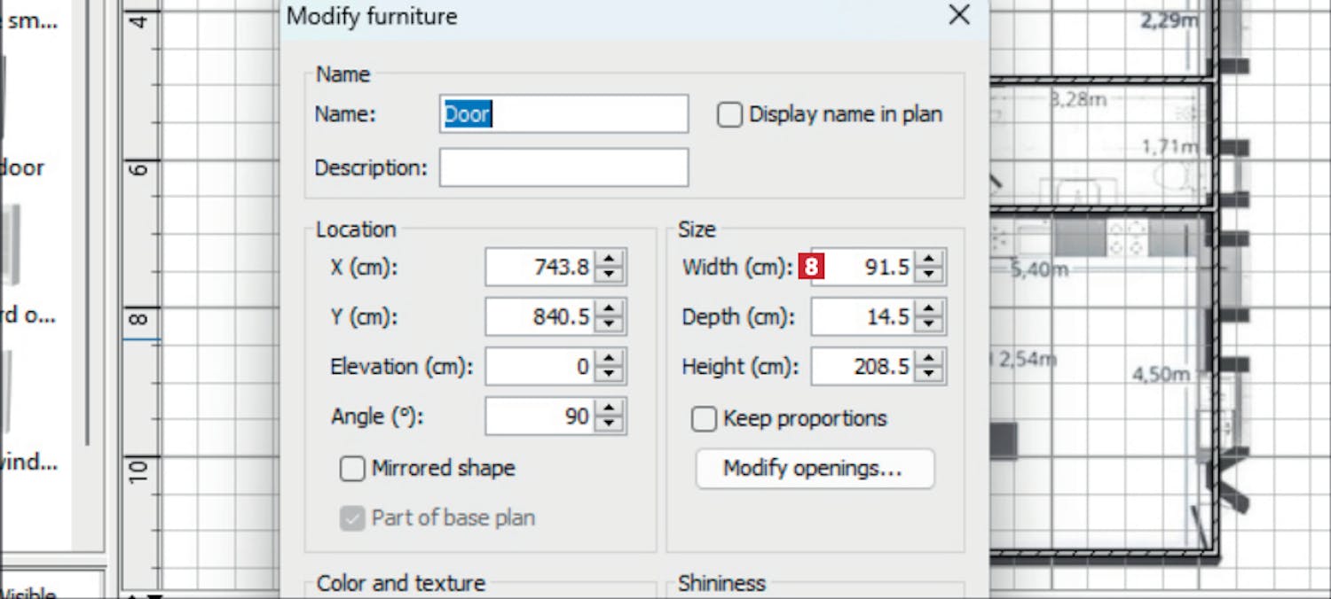
Task: Decrease the Depth (cm) value with down arrow
Action: point(928,324)
